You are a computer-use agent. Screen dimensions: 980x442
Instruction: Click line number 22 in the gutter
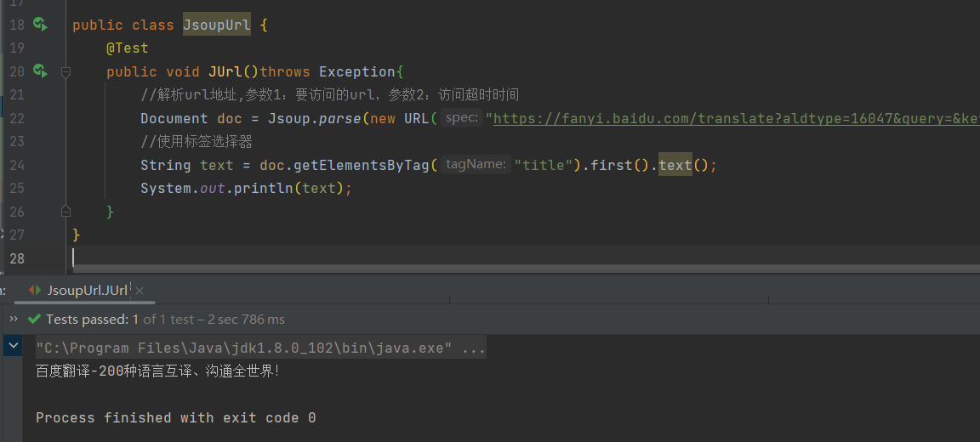pyautogui.click(x=17, y=119)
